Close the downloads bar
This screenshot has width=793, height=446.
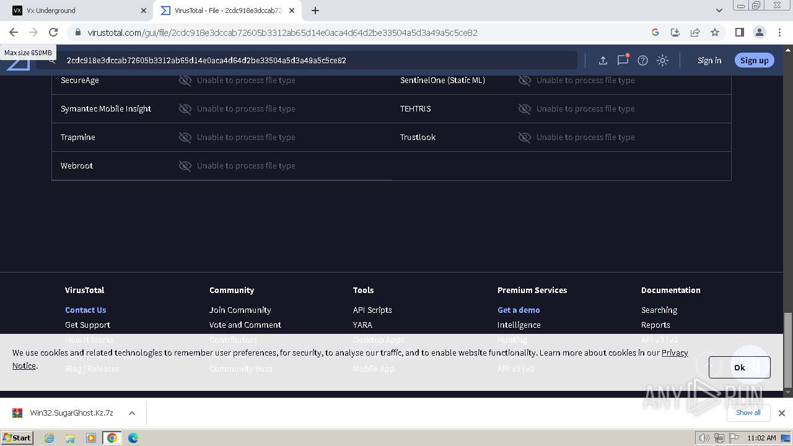pos(782,413)
